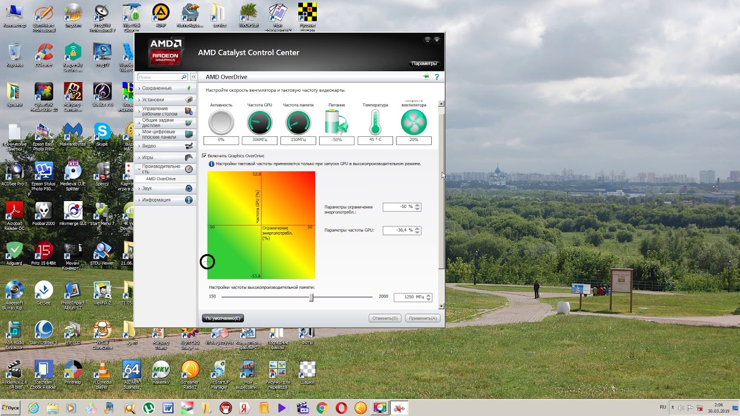Click the 1250 МГц memory value field

[409, 297]
